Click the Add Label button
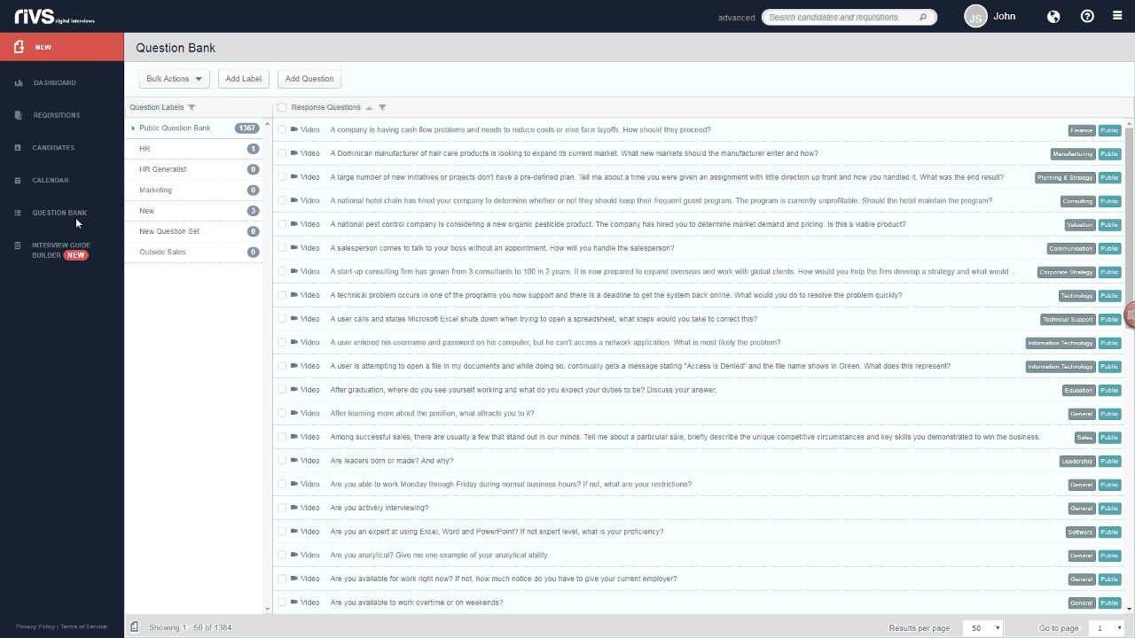 [x=244, y=79]
